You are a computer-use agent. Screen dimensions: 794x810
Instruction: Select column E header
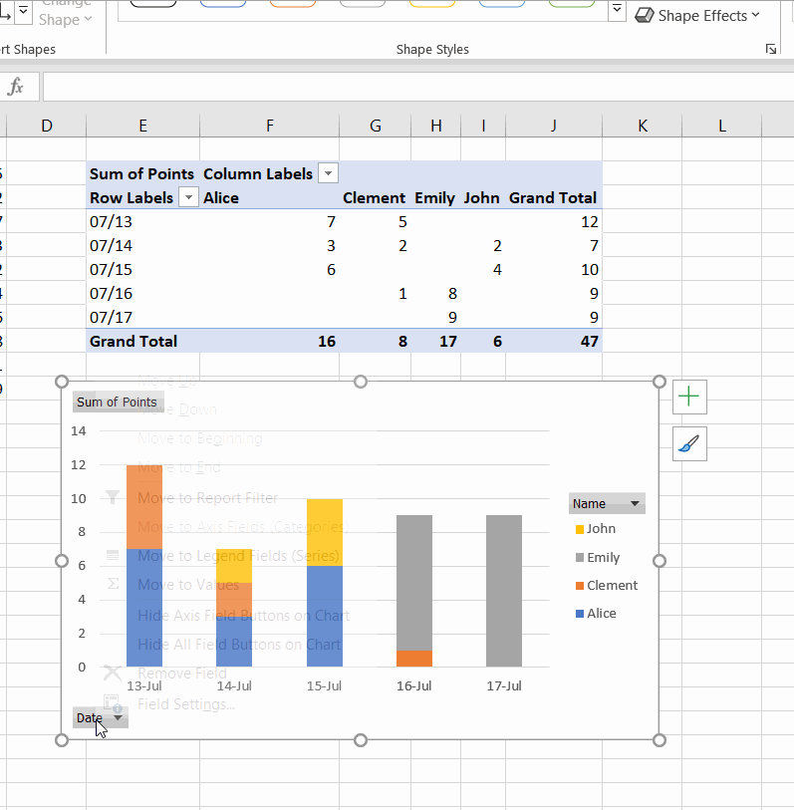click(x=143, y=126)
